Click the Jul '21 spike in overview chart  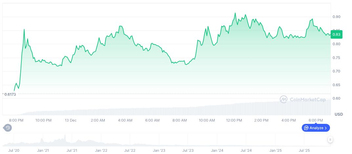click(x=65, y=138)
